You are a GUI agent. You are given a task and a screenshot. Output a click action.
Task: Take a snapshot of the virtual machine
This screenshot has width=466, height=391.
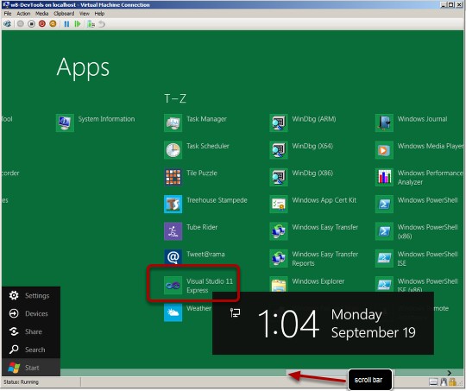(x=91, y=24)
